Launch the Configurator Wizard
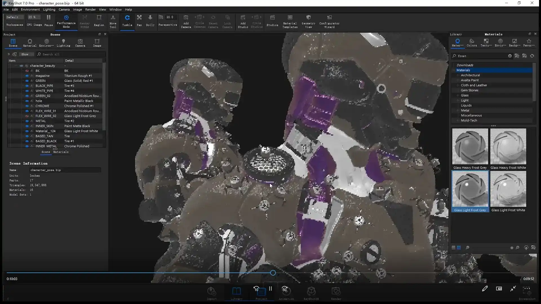Viewport: 541px width, 304px height. click(x=329, y=21)
